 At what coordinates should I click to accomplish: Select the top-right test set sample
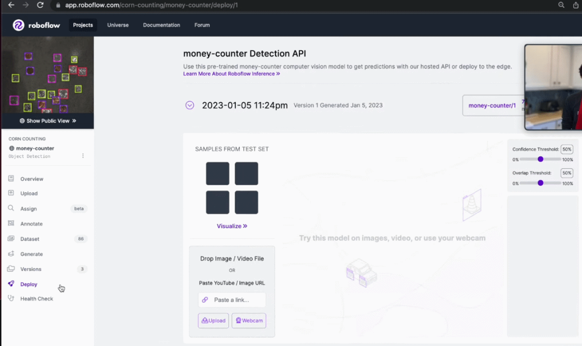(247, 173)
